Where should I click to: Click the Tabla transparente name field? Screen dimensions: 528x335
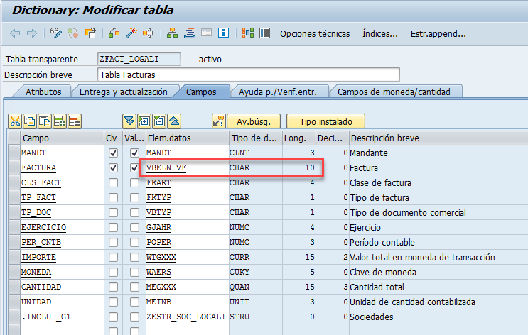coord(139,59)
